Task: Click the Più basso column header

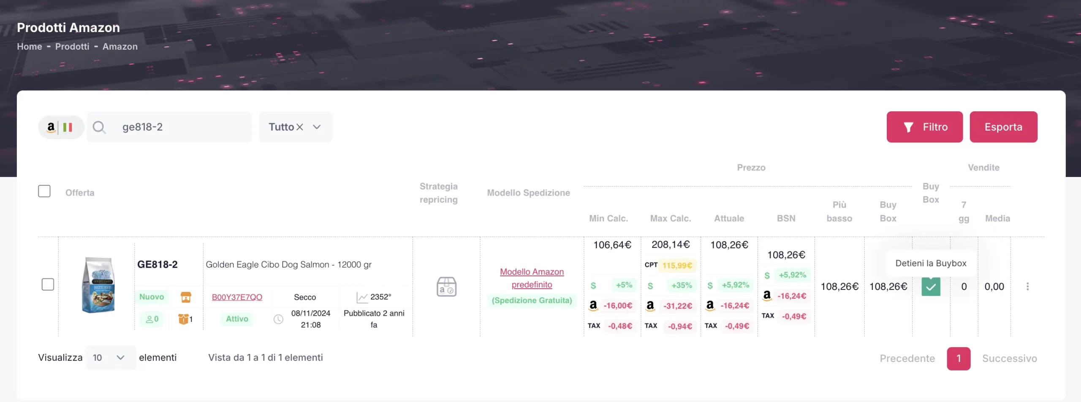Action: tap(839, 212)
